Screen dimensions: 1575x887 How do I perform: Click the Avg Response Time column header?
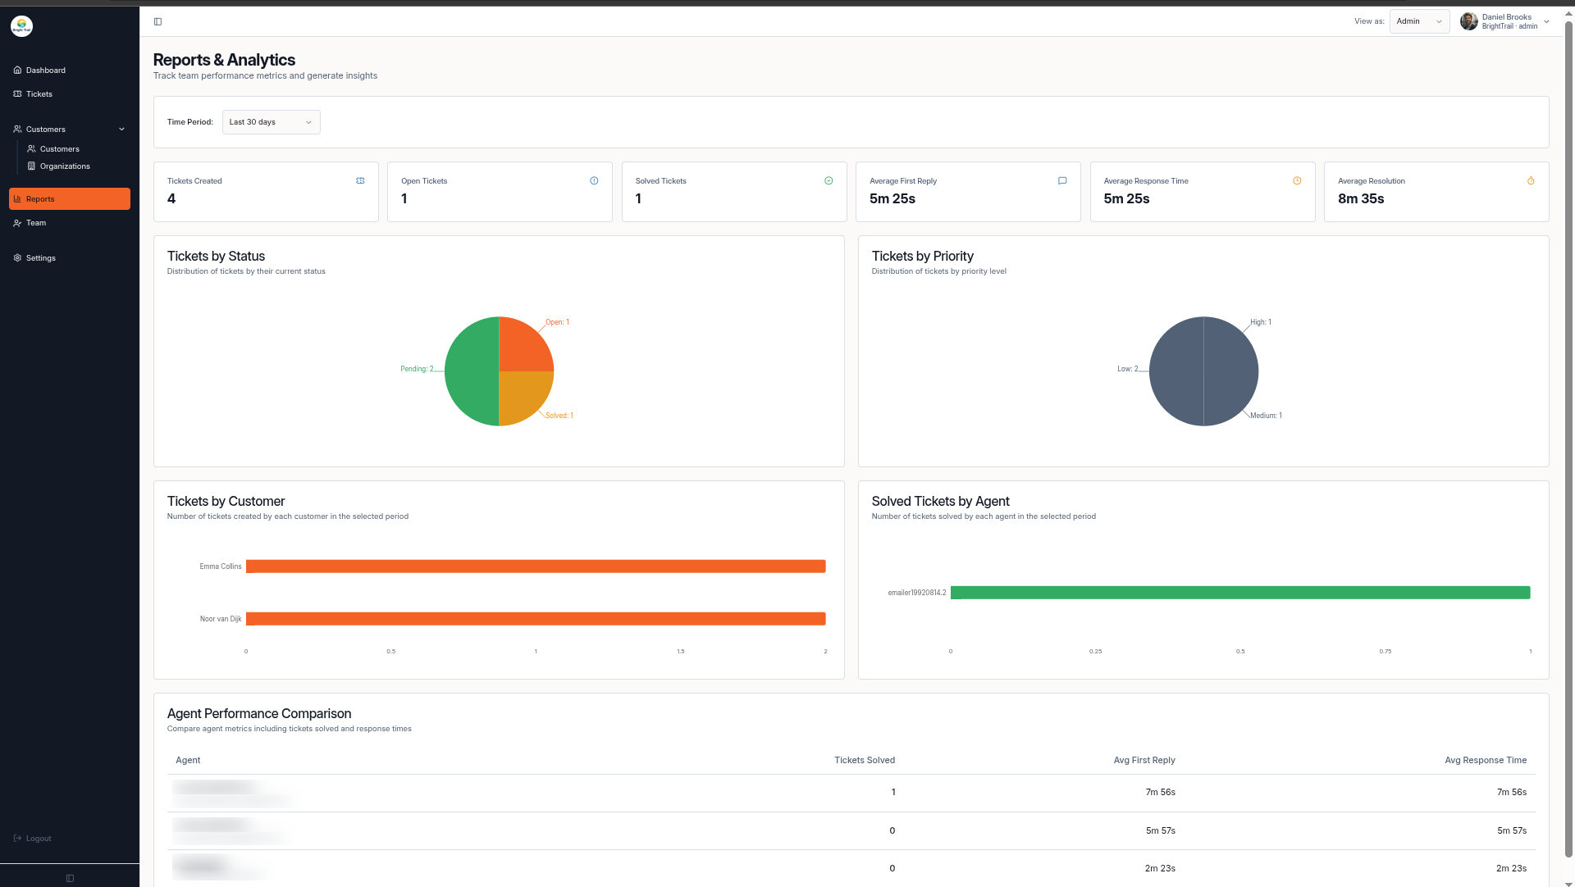point(1486,761)
